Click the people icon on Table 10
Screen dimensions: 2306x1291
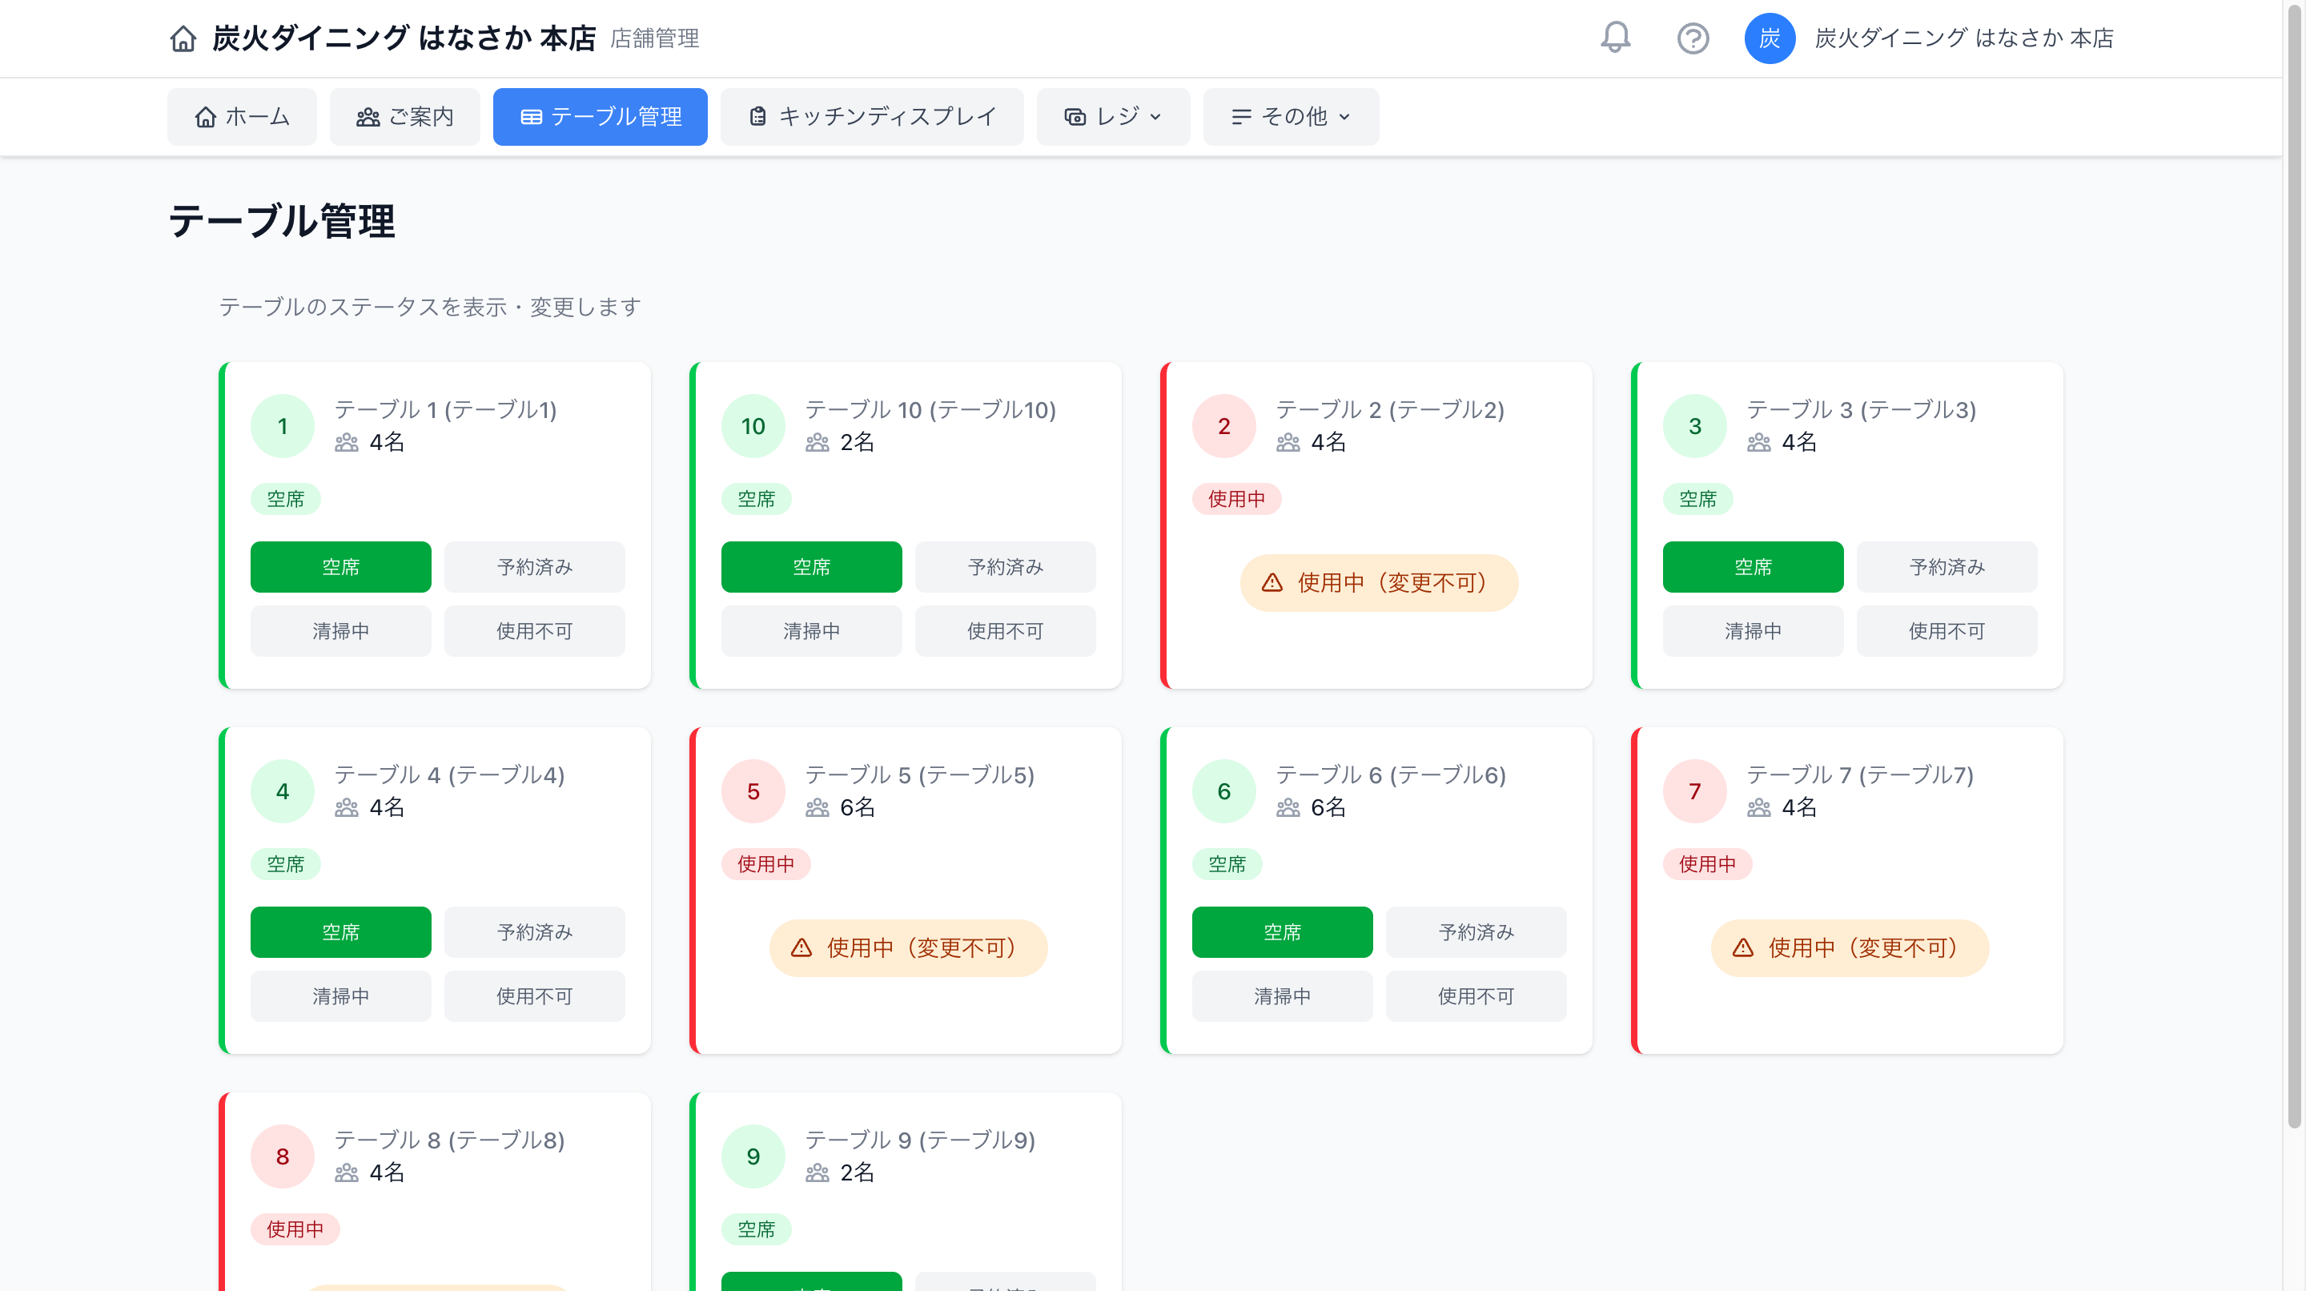tap(818, 442)
